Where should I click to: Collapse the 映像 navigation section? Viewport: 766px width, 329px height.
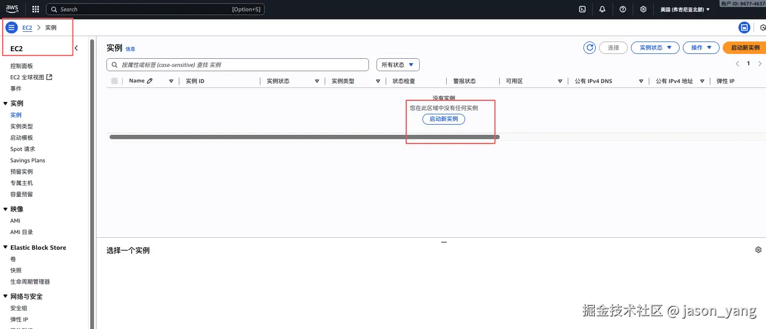[x=6, y=209]
